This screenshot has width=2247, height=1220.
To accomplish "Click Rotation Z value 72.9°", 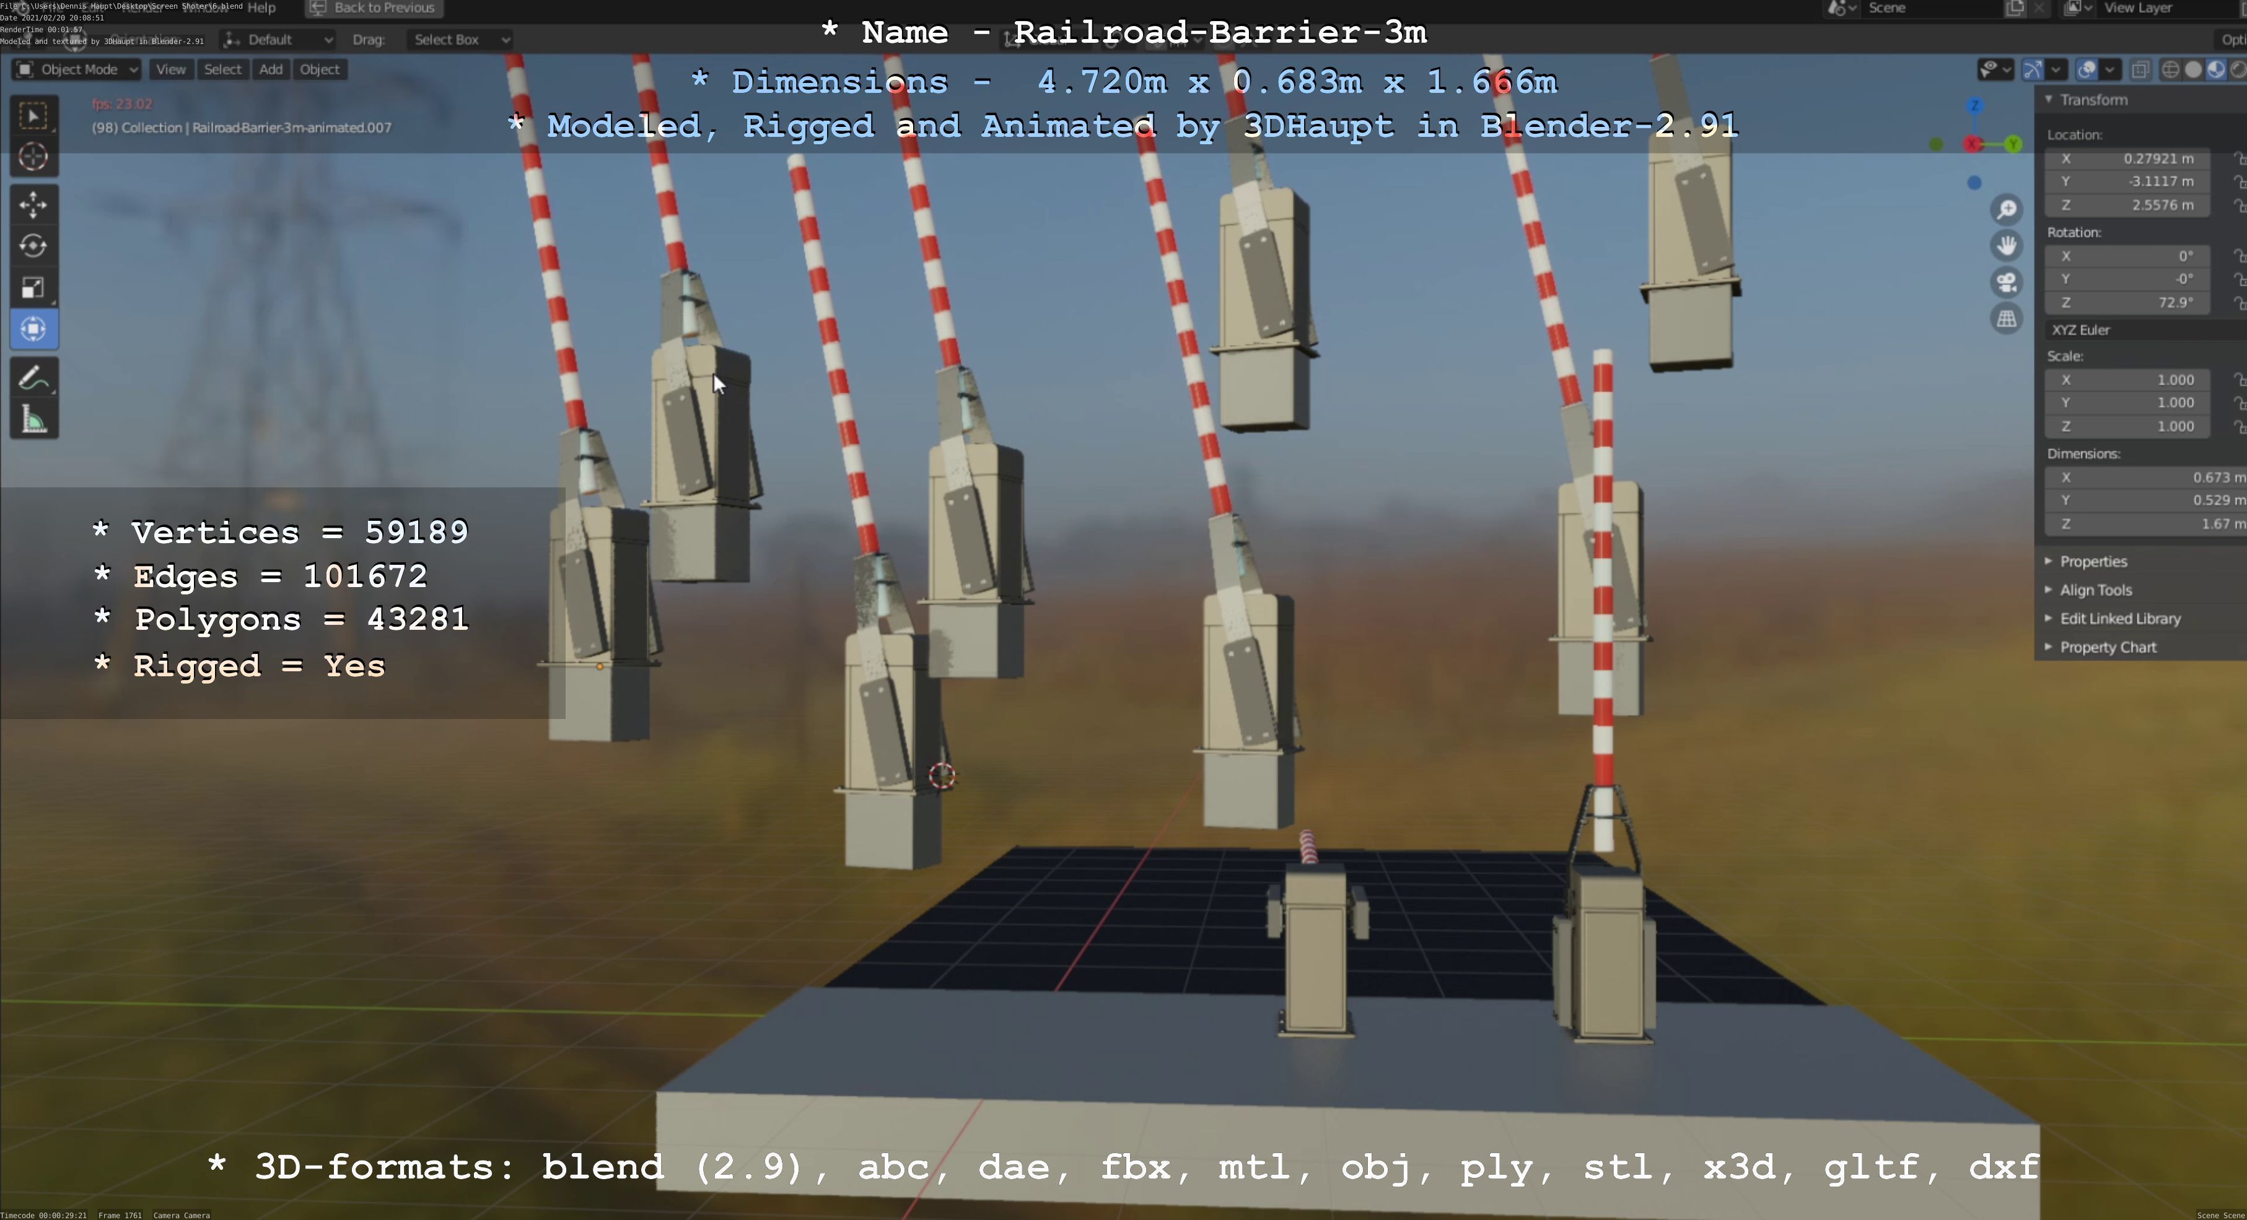I will click(2129, 303).
